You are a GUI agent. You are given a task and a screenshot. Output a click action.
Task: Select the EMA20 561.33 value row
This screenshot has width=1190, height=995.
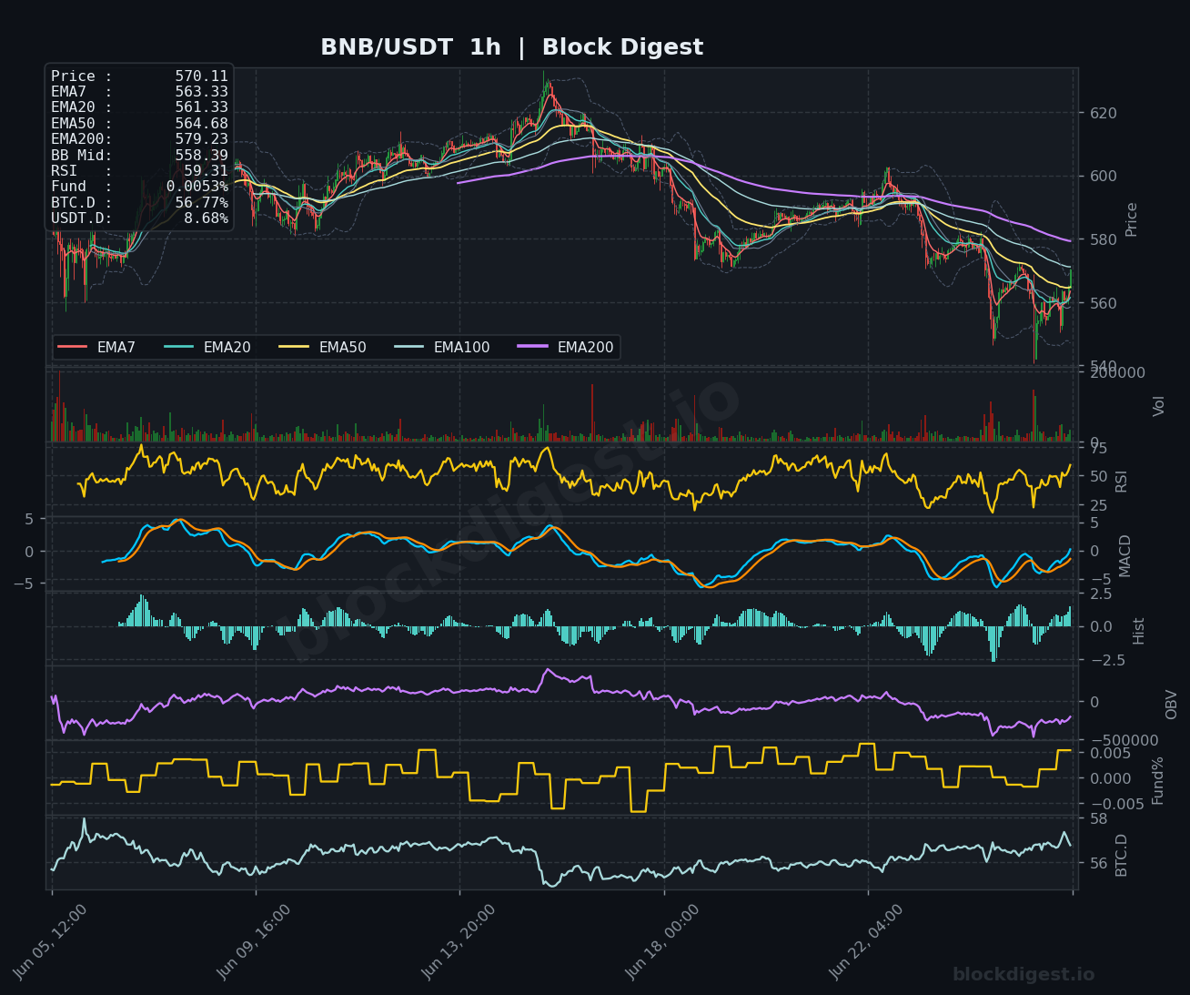139,107
